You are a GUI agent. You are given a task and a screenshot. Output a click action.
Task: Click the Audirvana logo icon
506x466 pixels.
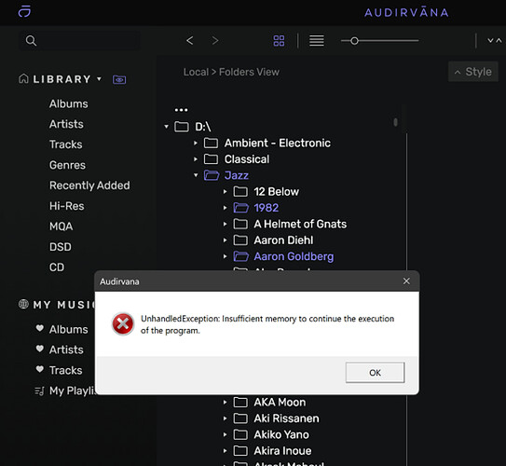point(24,11)
